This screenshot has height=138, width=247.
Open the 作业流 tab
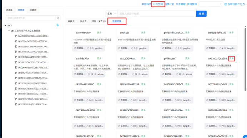click(83, 21)
